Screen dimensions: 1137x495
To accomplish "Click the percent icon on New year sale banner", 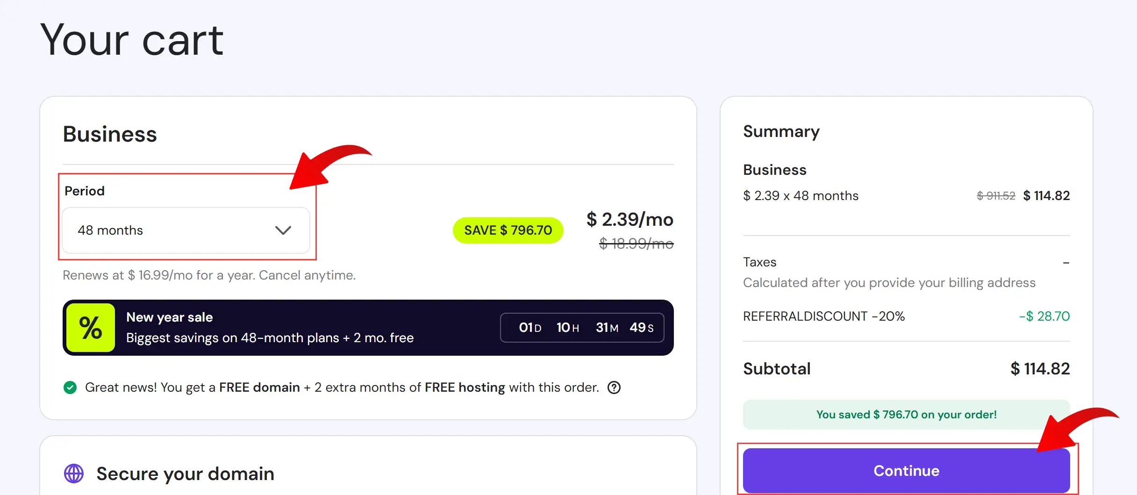I will pyautogui.click(x=91, y=327).
